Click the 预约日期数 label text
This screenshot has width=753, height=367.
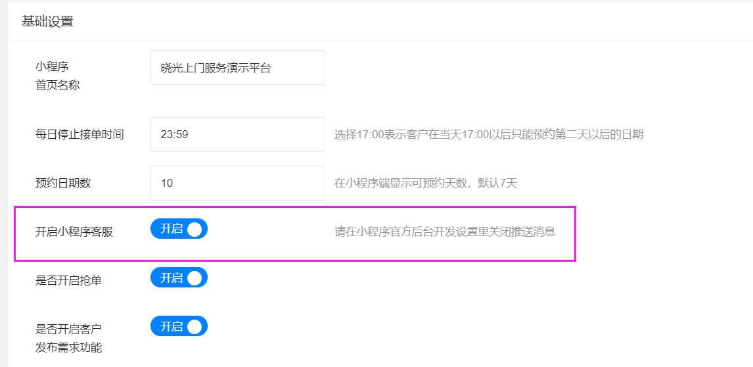[63, 183]
